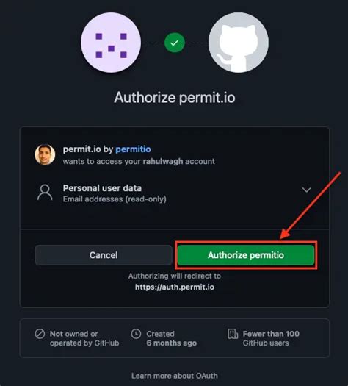Click the https://auth.permit.io redirect URL
This screenshot has height=386, width=348.
coord(175,287)
